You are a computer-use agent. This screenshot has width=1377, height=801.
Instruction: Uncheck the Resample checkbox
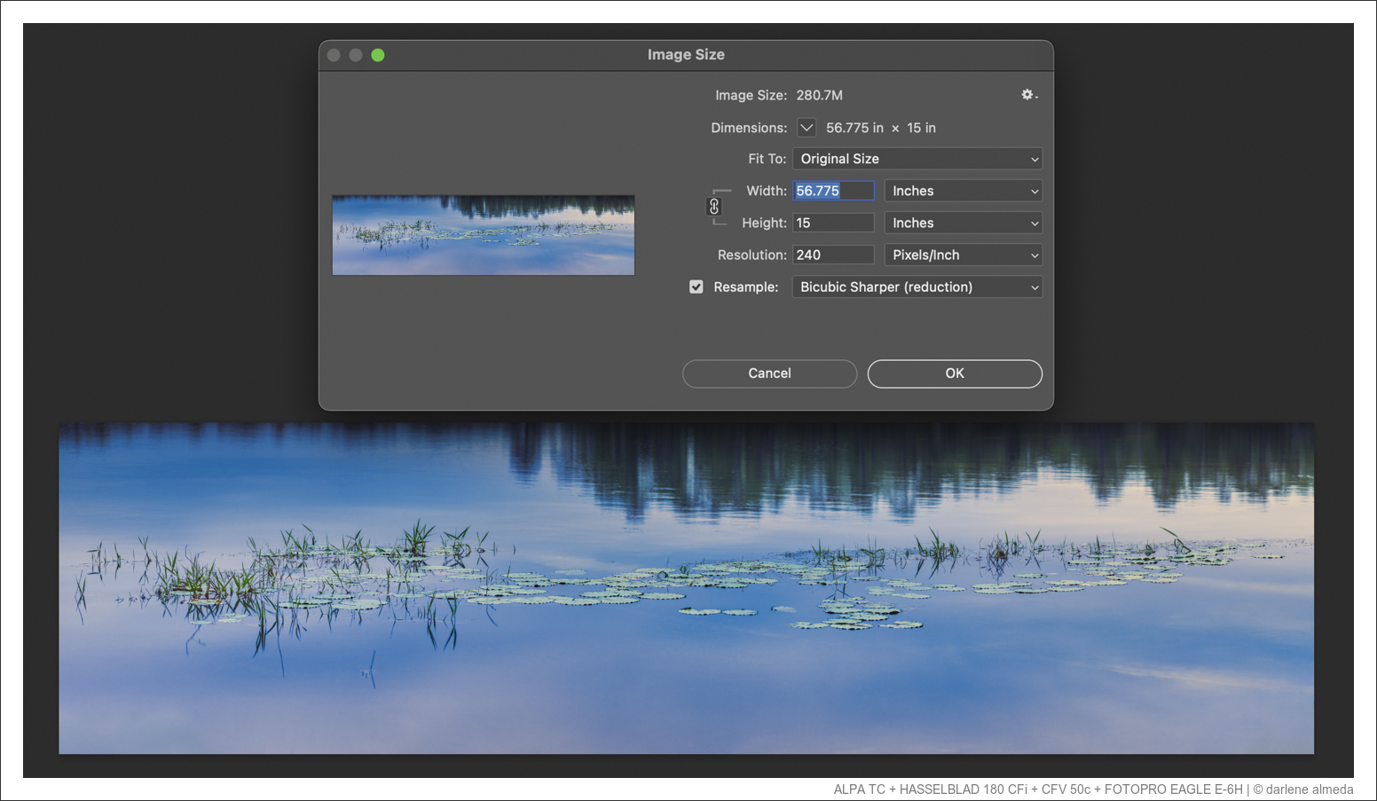(x=696, y=287)
